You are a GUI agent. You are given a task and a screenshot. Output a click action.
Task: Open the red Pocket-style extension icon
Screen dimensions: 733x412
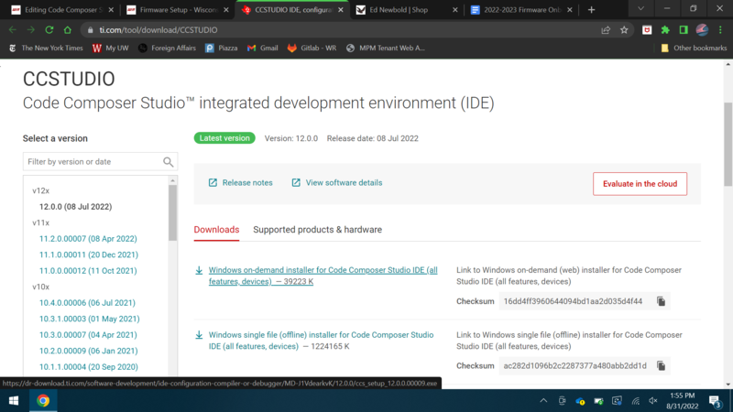647,30
